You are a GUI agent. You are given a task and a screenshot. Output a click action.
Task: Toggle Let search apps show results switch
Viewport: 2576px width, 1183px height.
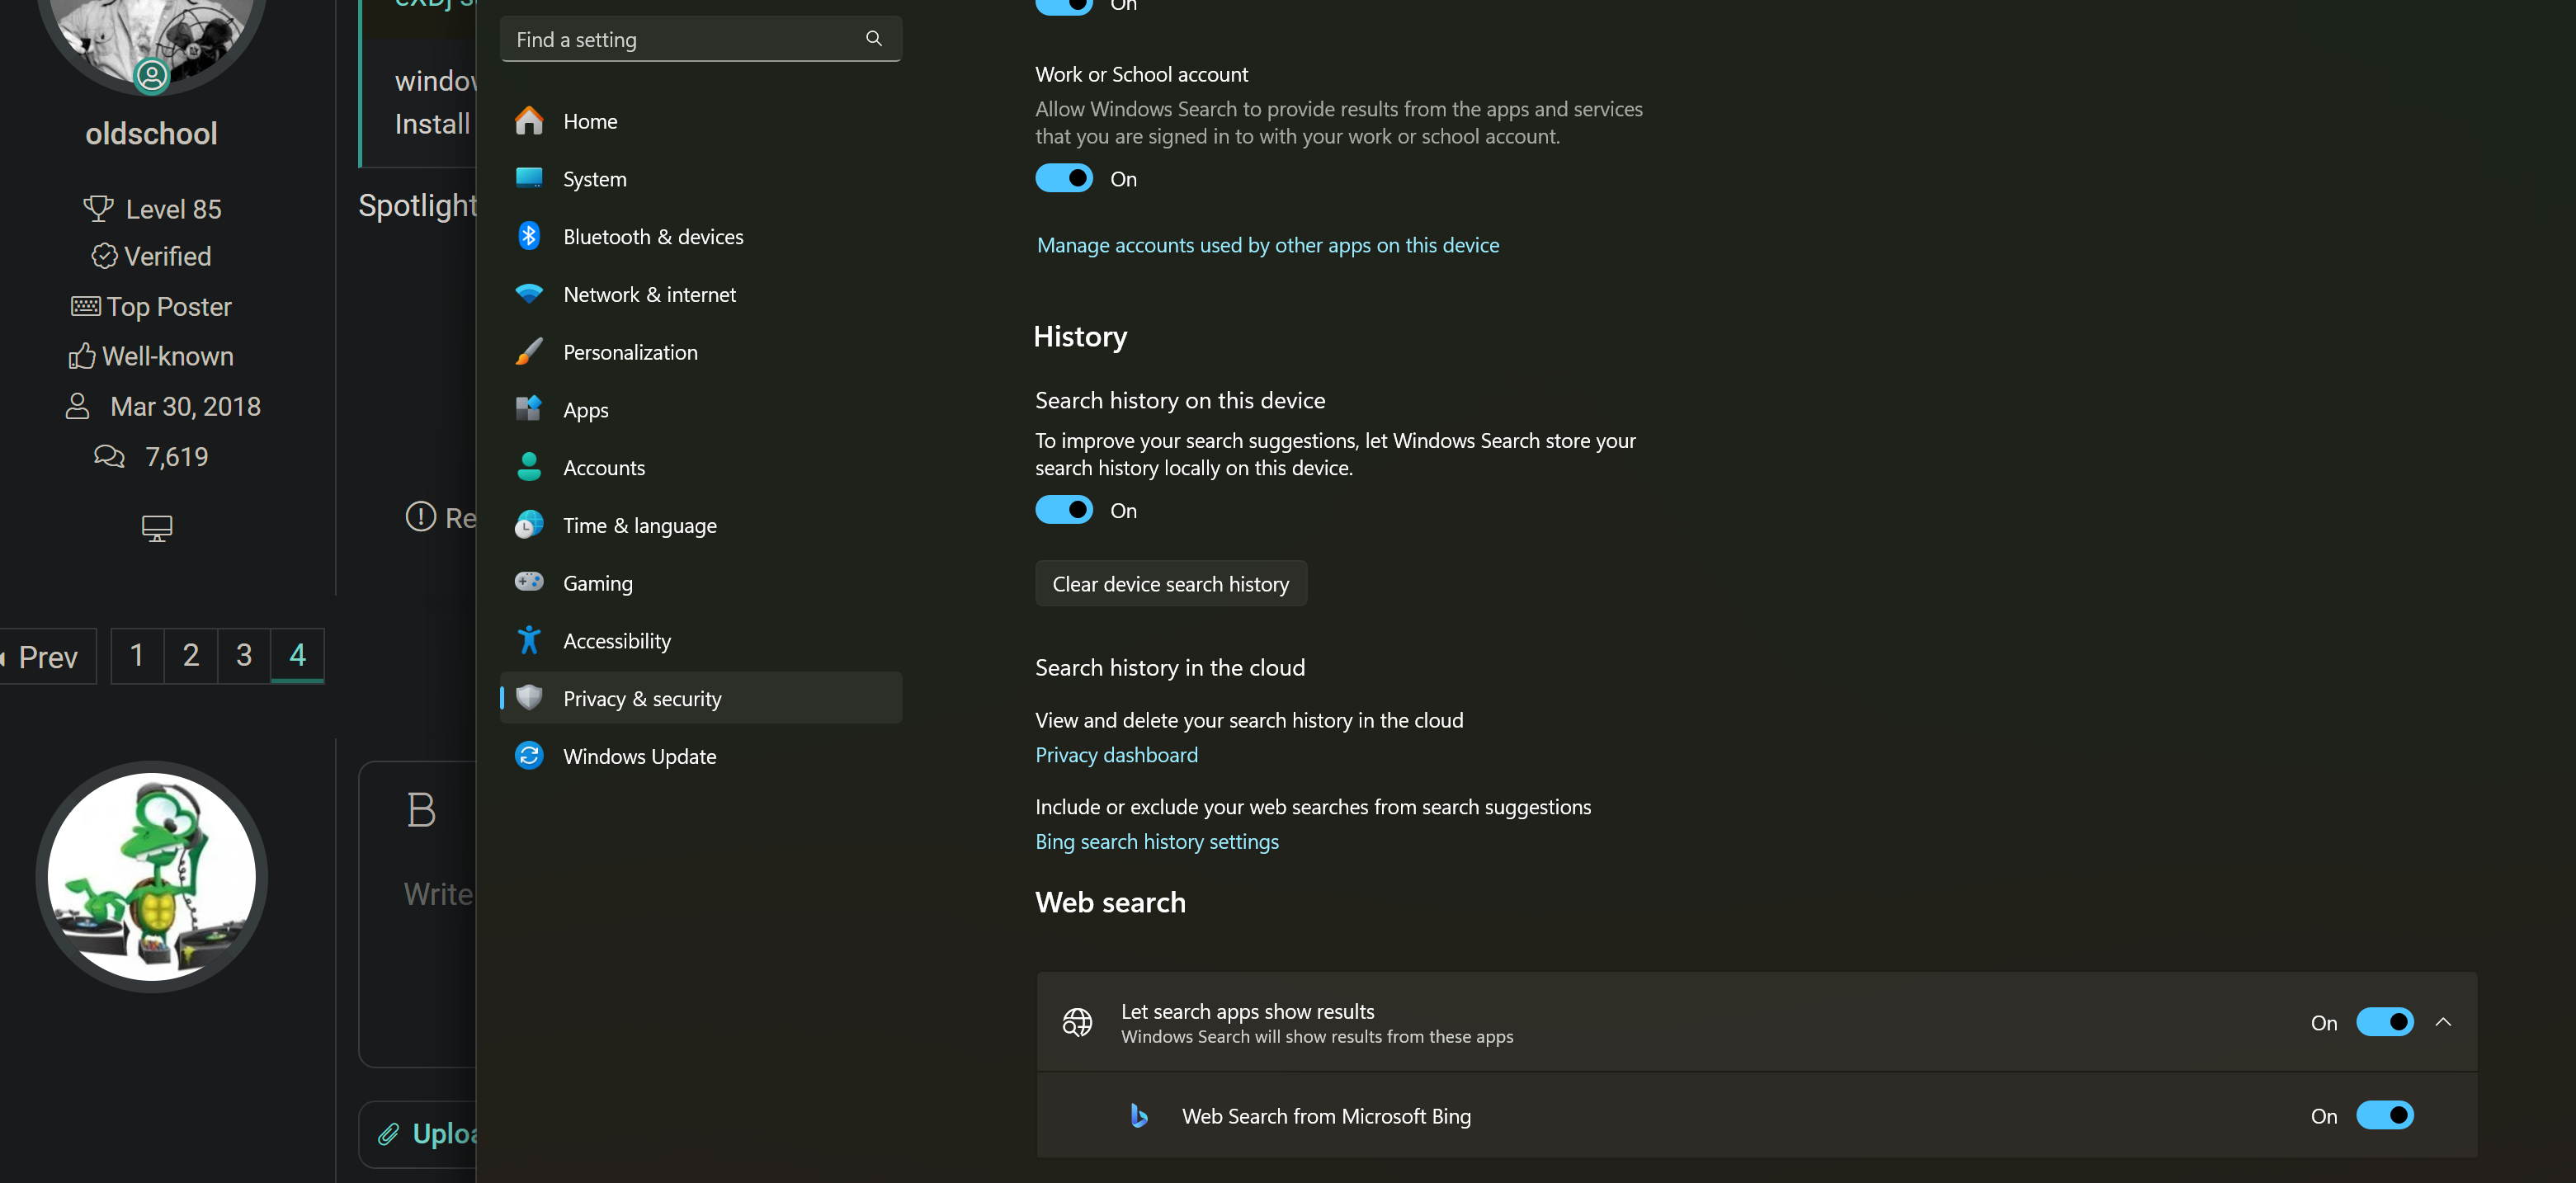pos(2385,1022)
